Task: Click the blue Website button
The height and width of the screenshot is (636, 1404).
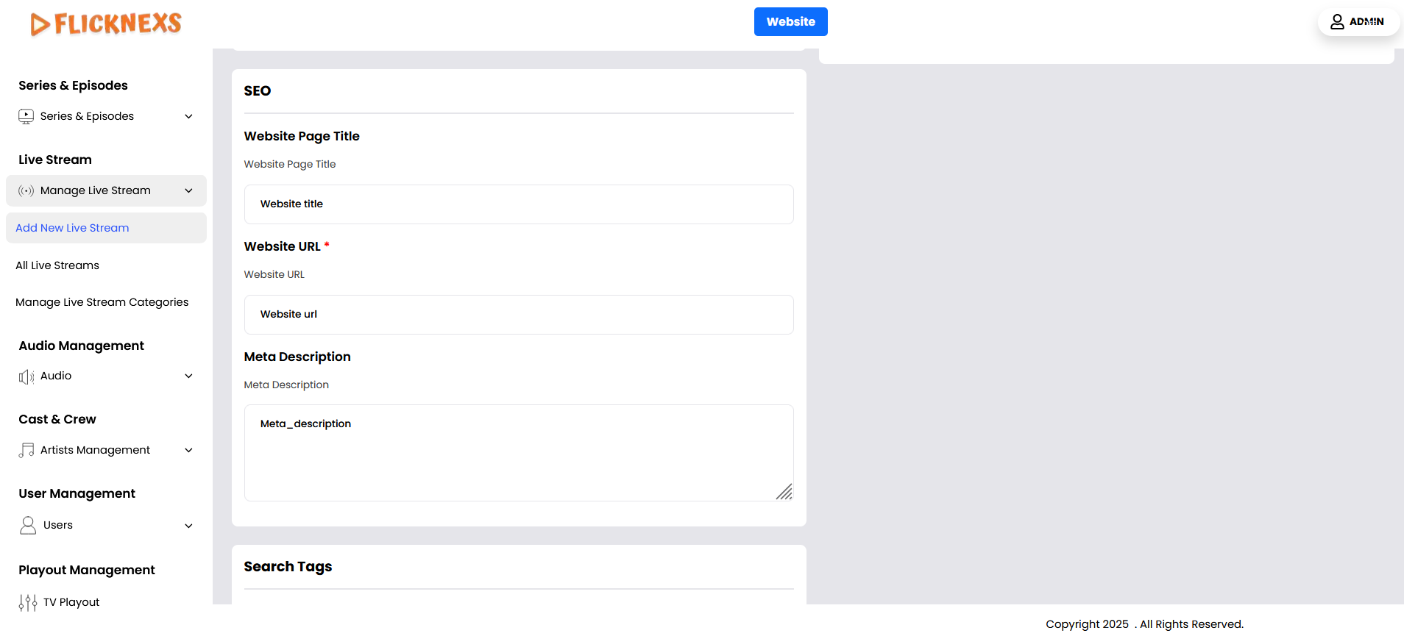Action: (790, 22)
